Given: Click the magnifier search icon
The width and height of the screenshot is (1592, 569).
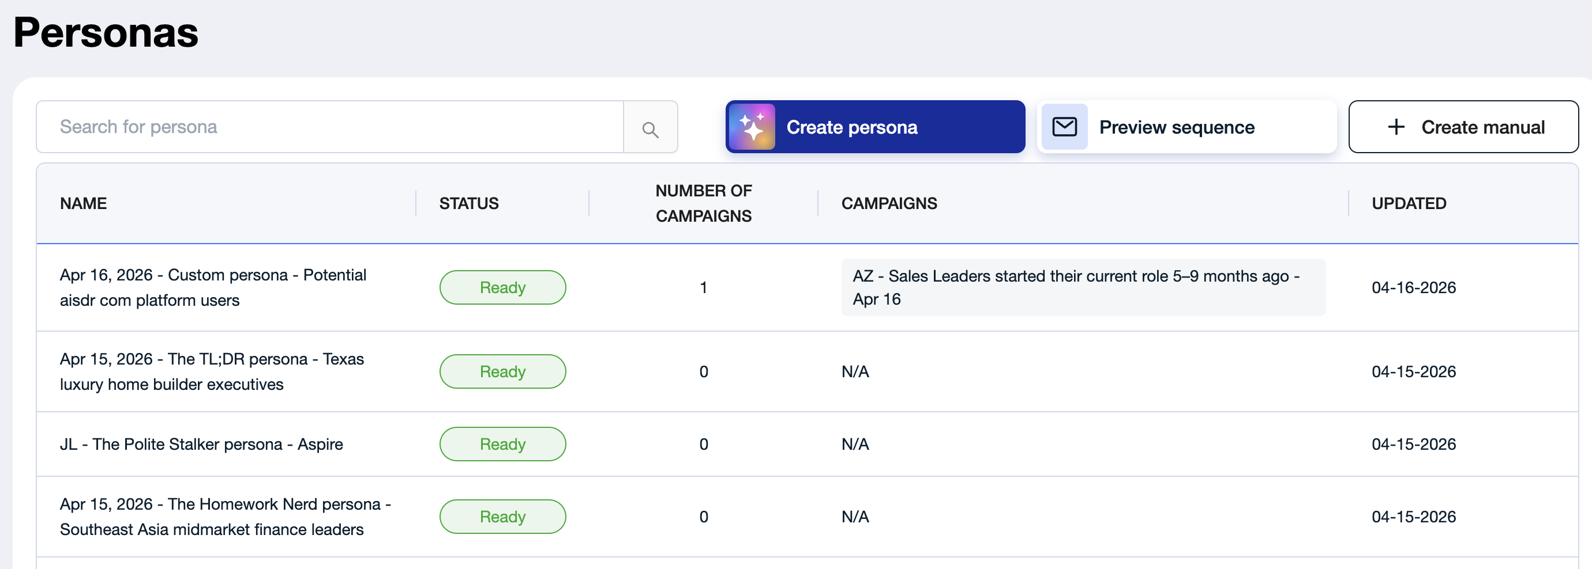Looking at the screenshot, I should coord(650,128).
